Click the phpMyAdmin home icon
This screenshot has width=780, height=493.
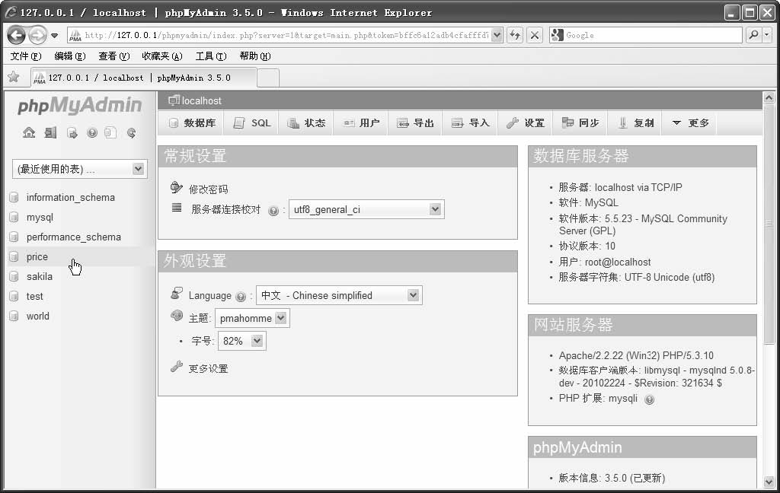click(29, 132)
